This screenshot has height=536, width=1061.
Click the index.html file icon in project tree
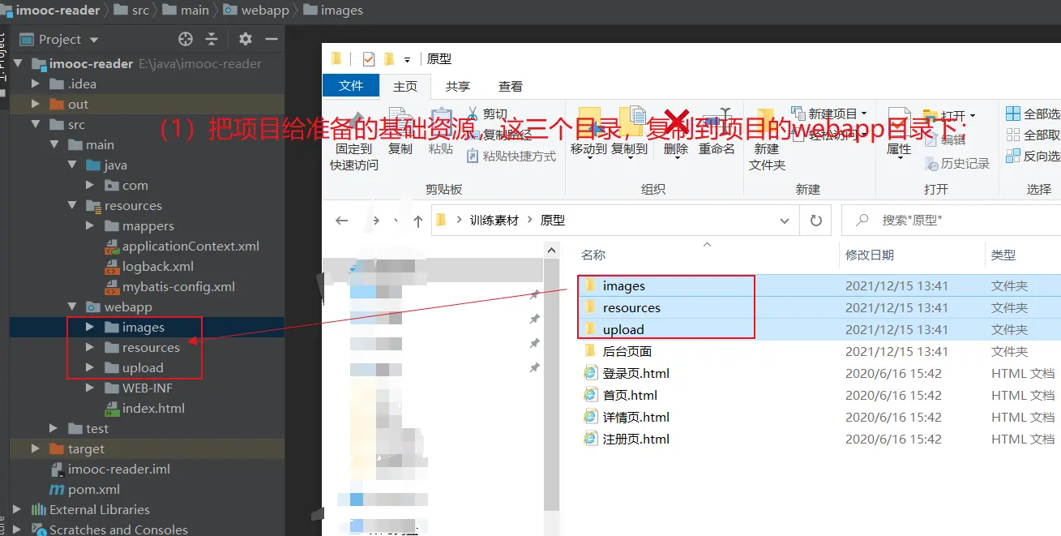coord(111,408)
